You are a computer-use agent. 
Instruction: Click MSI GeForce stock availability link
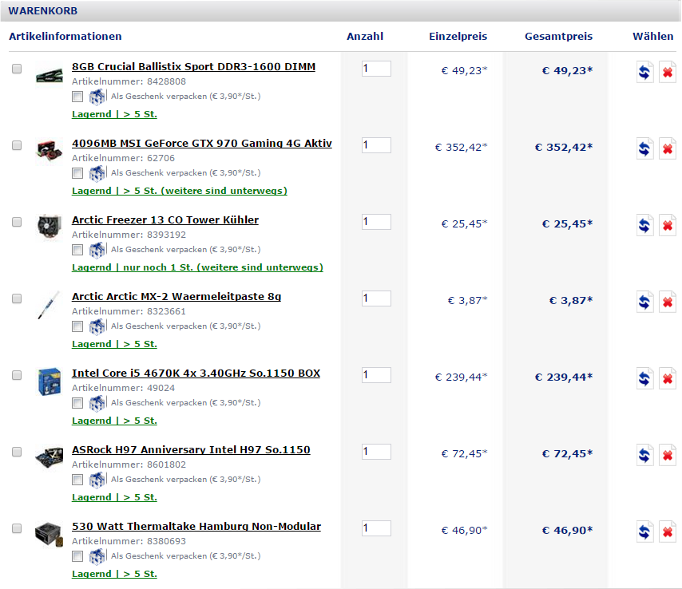coord(180,191)
